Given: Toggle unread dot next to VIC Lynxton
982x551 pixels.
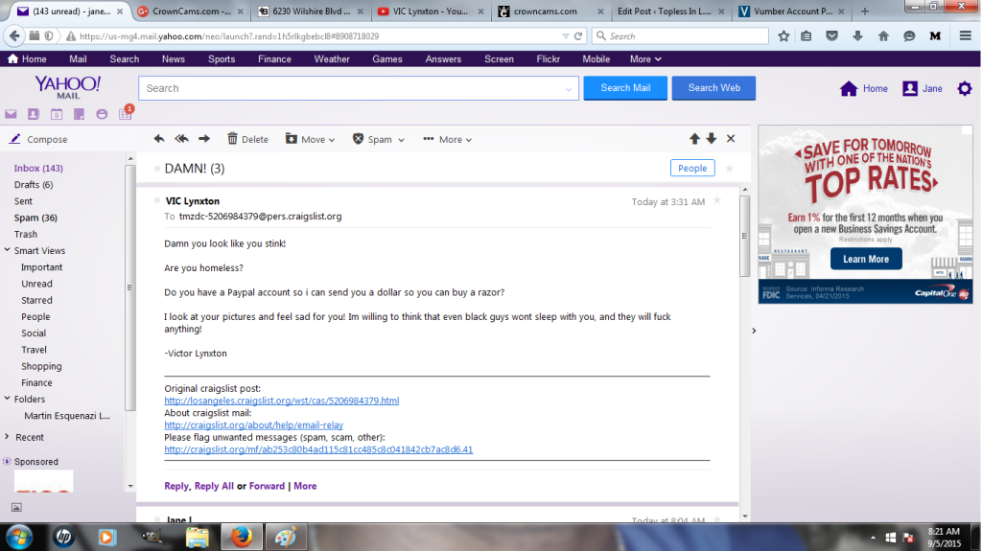Looking at the screenshot, I should click(x=156, y=200).
